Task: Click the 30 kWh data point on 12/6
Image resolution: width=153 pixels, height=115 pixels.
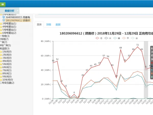Action: (83, 77)
